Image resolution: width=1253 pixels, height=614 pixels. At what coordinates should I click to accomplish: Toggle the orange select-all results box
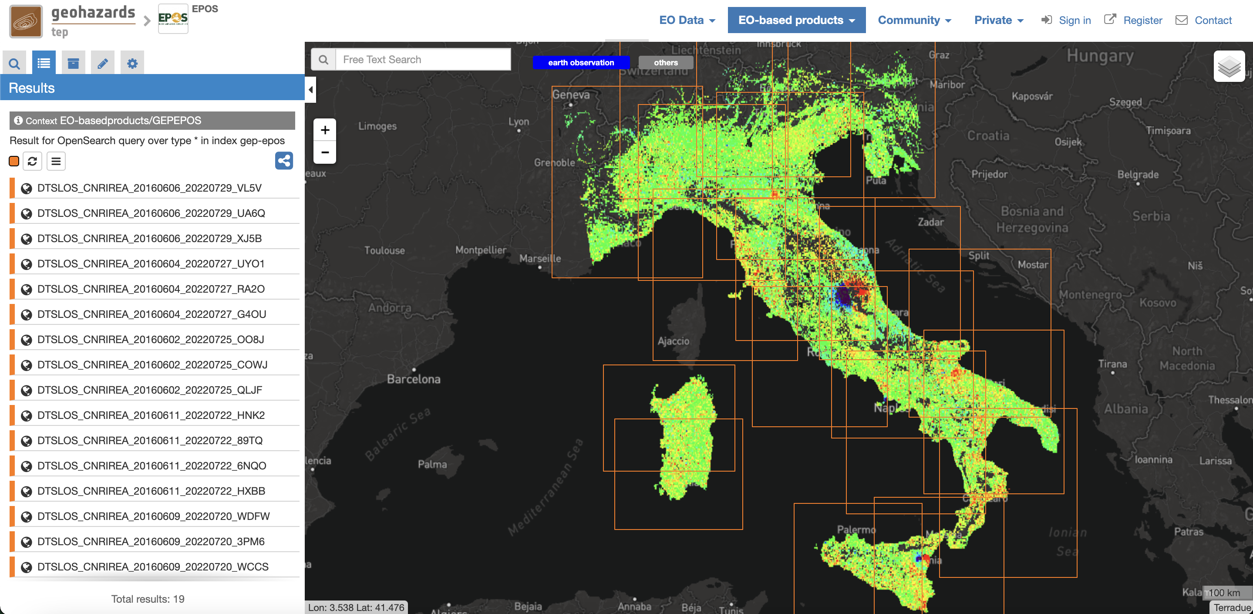tap(14, 161)
